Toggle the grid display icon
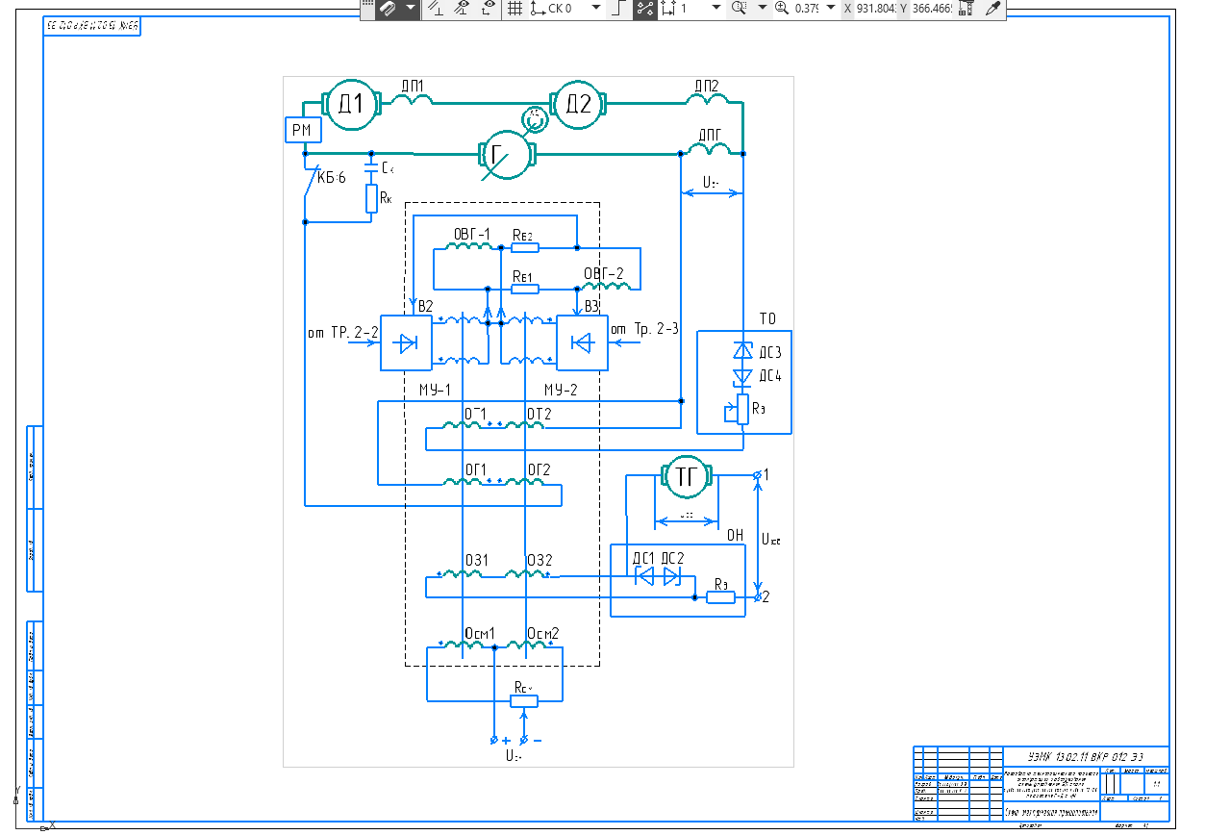This screenshot has height=835, width=1205. click(515, 9)
